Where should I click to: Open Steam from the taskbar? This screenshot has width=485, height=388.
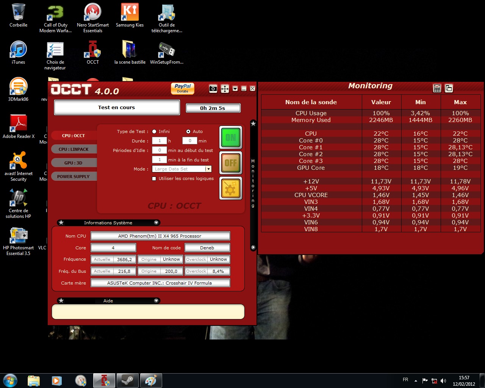point(127,380)
